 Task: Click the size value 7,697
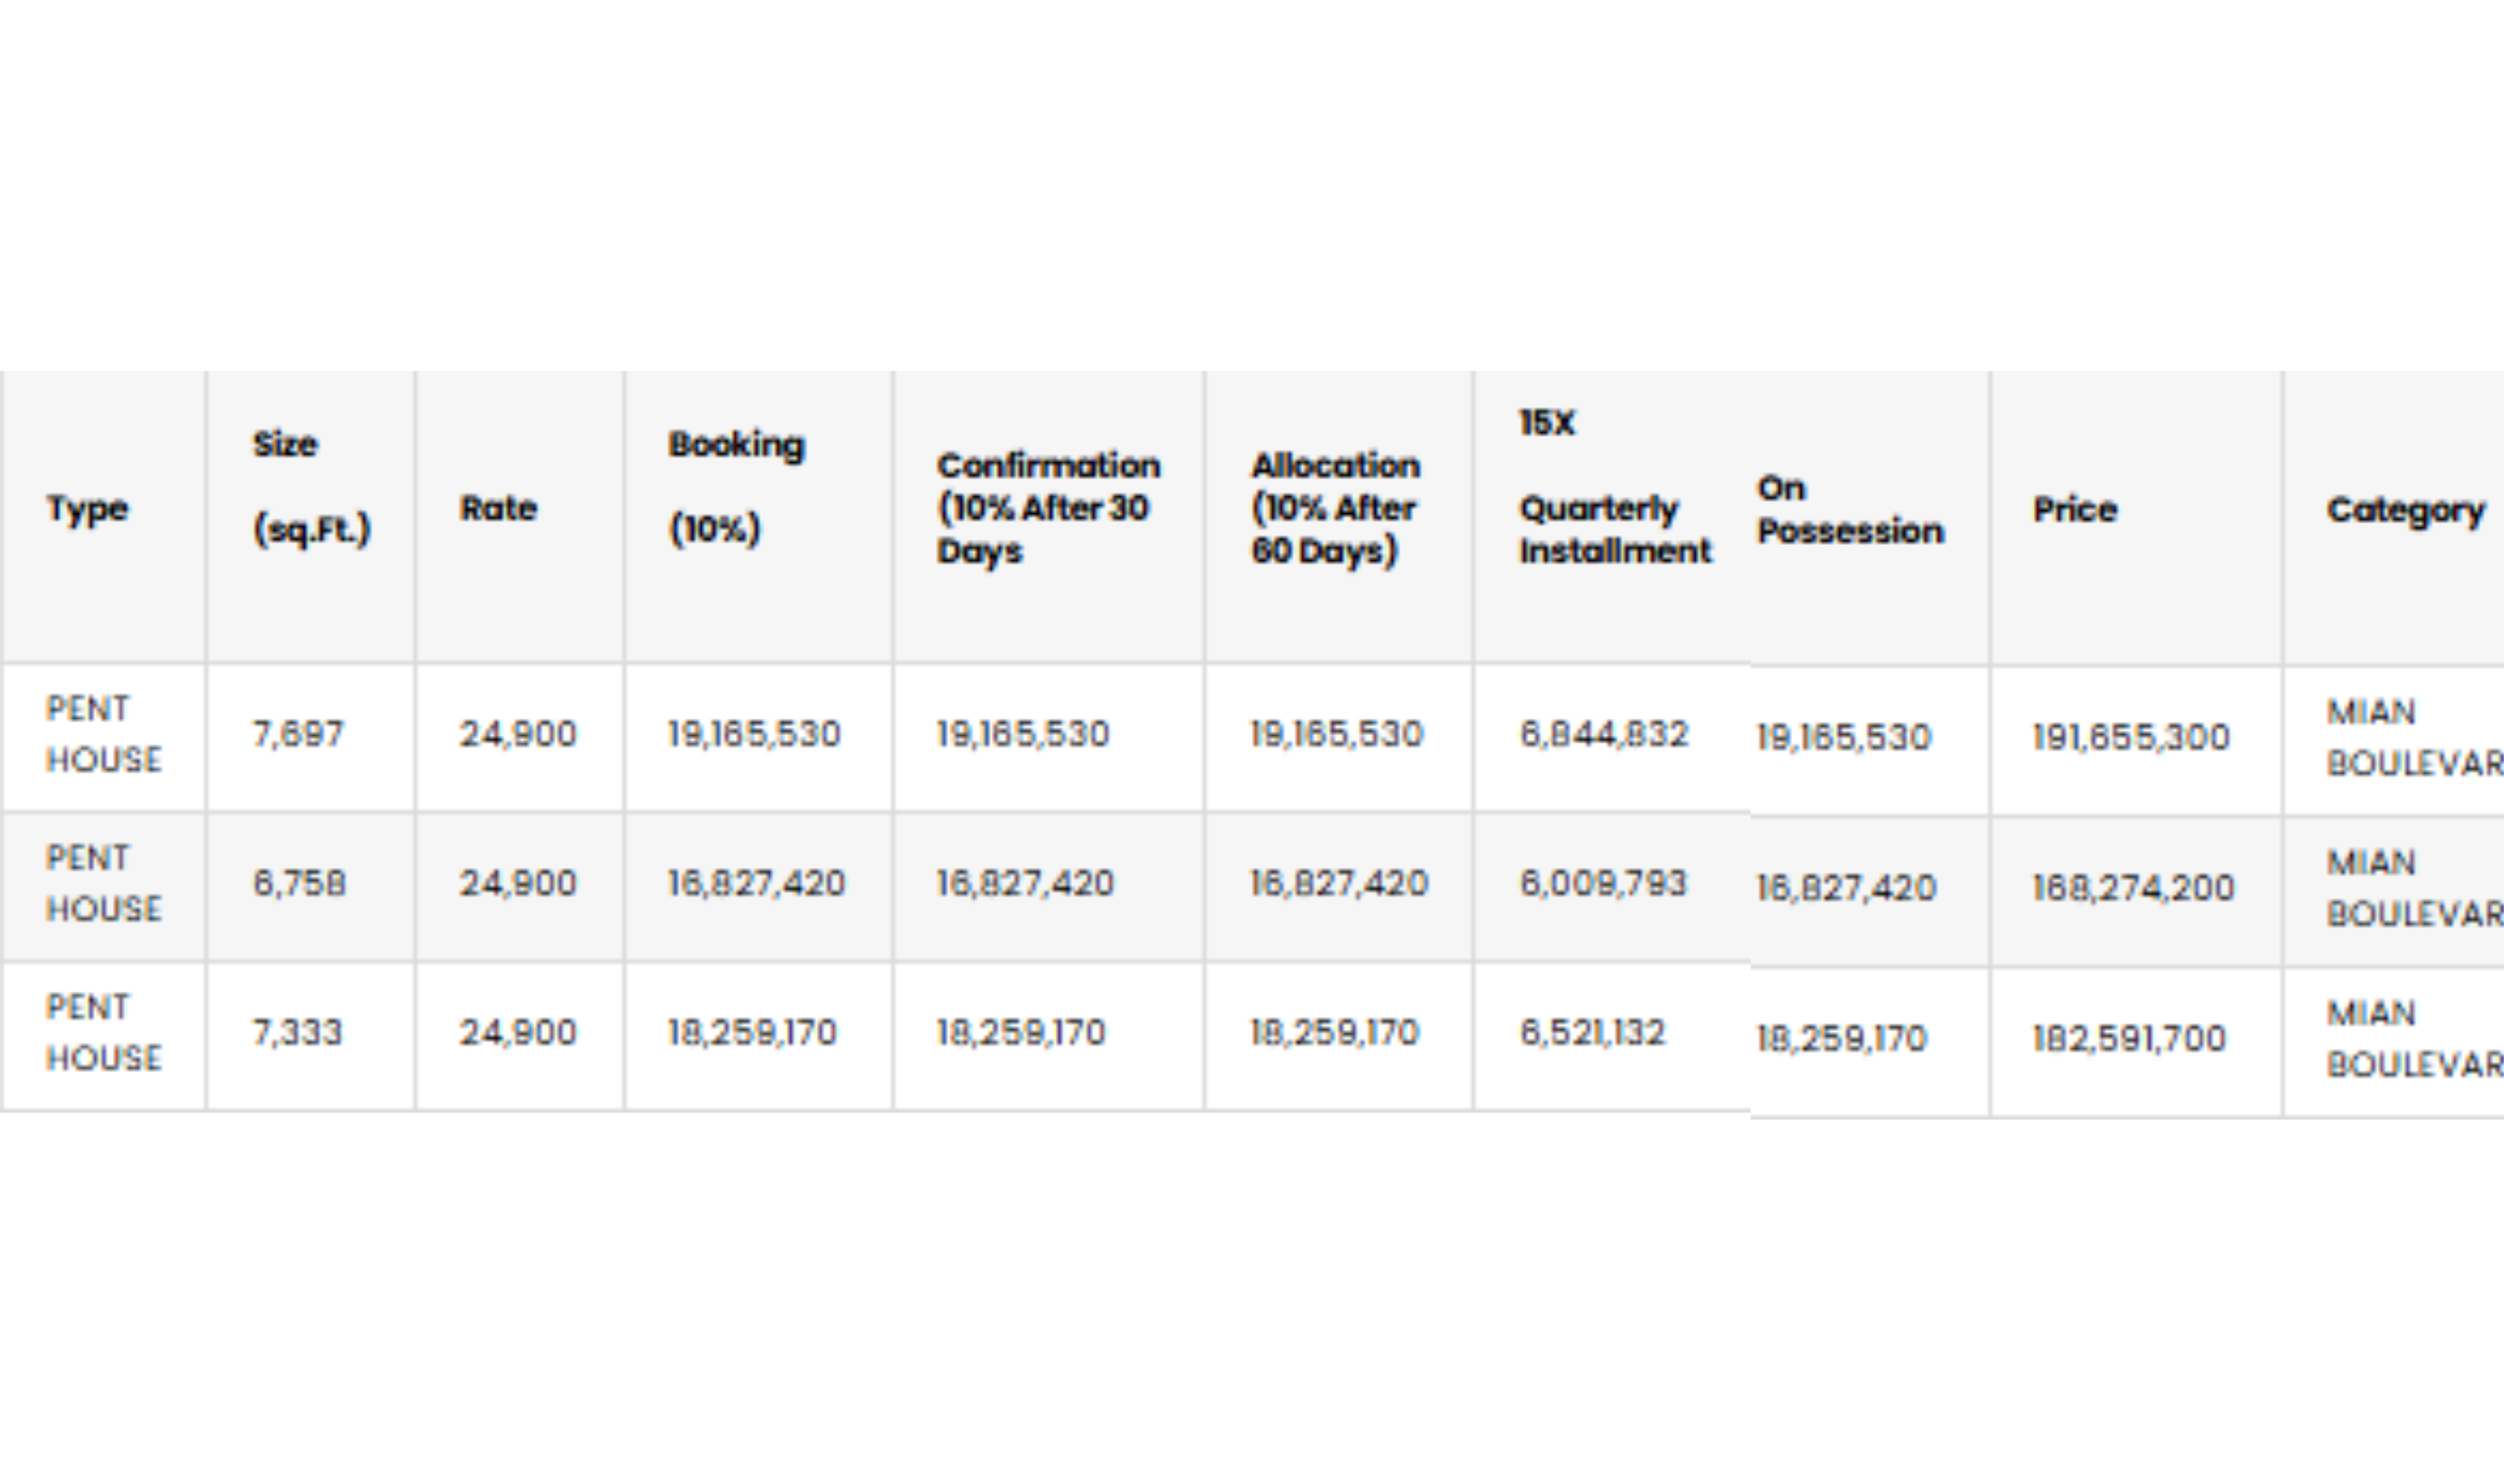point(298,735)
